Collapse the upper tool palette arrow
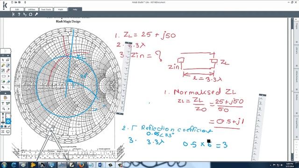This screenshot has height=168, width=299. point(8,56)
